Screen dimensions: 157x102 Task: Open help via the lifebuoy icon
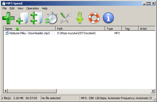click(94, 18)
